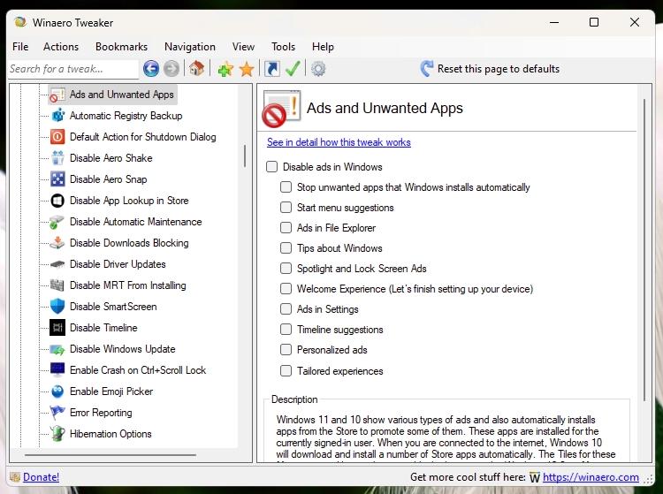This screenshot has width=663, height=494.
Task: Open the Bookmarks menu
Action: coord(121,47)
